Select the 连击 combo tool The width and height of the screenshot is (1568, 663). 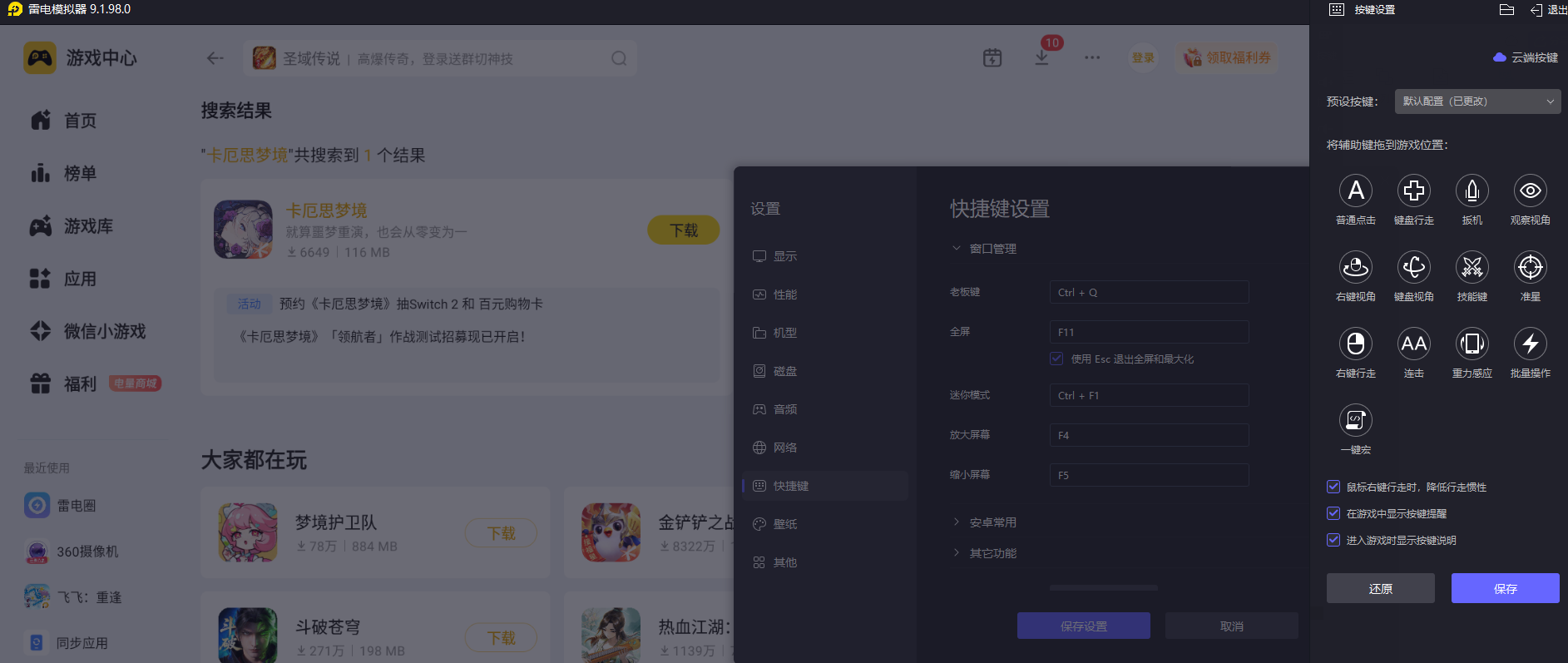pyautogui.click(x=1414, y=344)
